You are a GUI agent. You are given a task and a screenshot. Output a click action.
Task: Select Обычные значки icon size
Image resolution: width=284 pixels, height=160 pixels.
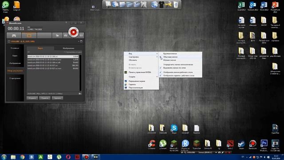pyautogui.click(x=181, y=57)
